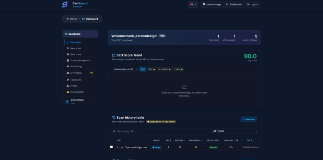
Task: Select the 90d trend range toggle
Action: pyautogui.click(x=152, y=69)
